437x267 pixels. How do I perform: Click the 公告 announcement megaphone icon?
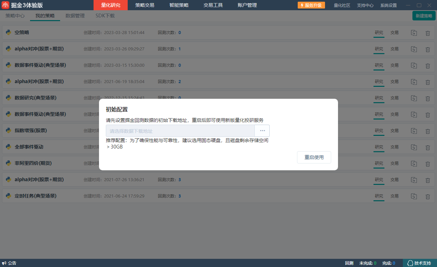pyautogui.click(x=4, y=263)
